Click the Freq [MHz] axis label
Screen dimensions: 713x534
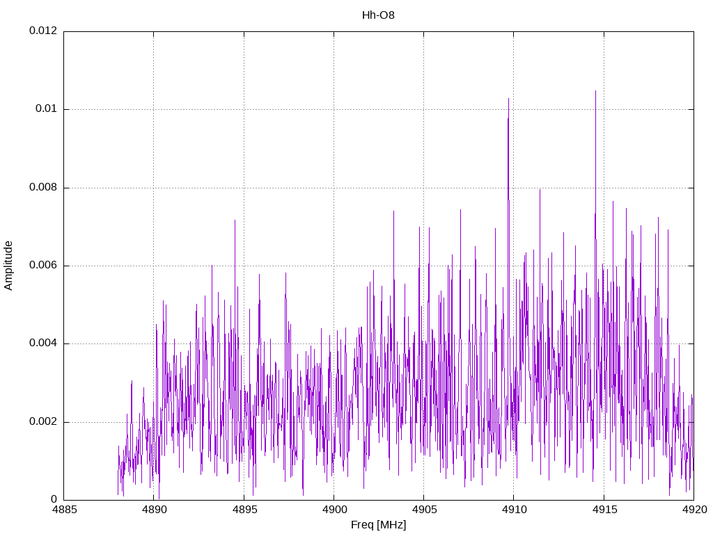tap(378, 524)
